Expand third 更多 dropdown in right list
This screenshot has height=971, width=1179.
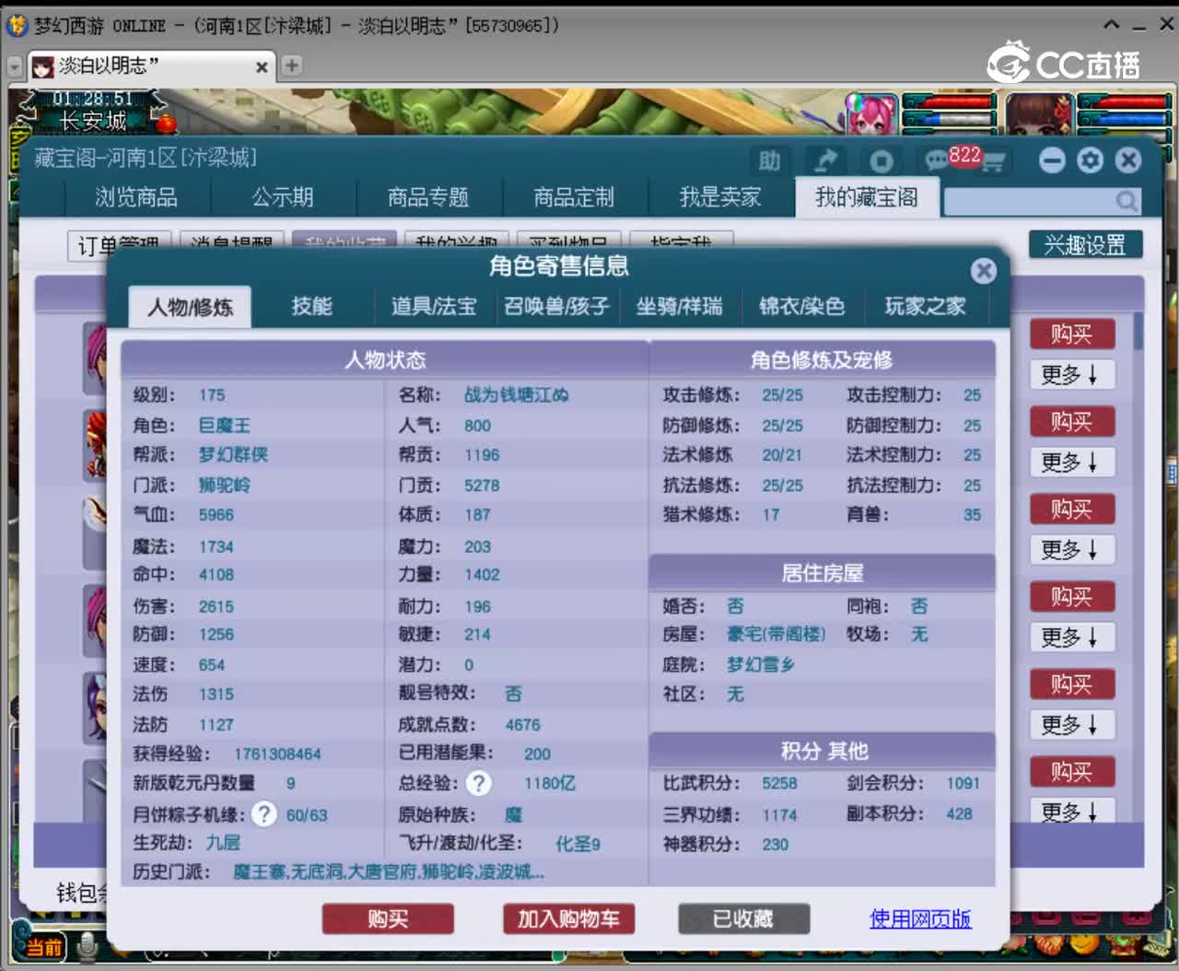(x=1072, y=549)
